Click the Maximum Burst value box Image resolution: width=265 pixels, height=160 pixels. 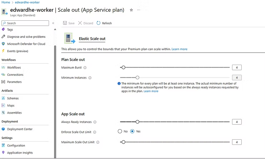237,67
